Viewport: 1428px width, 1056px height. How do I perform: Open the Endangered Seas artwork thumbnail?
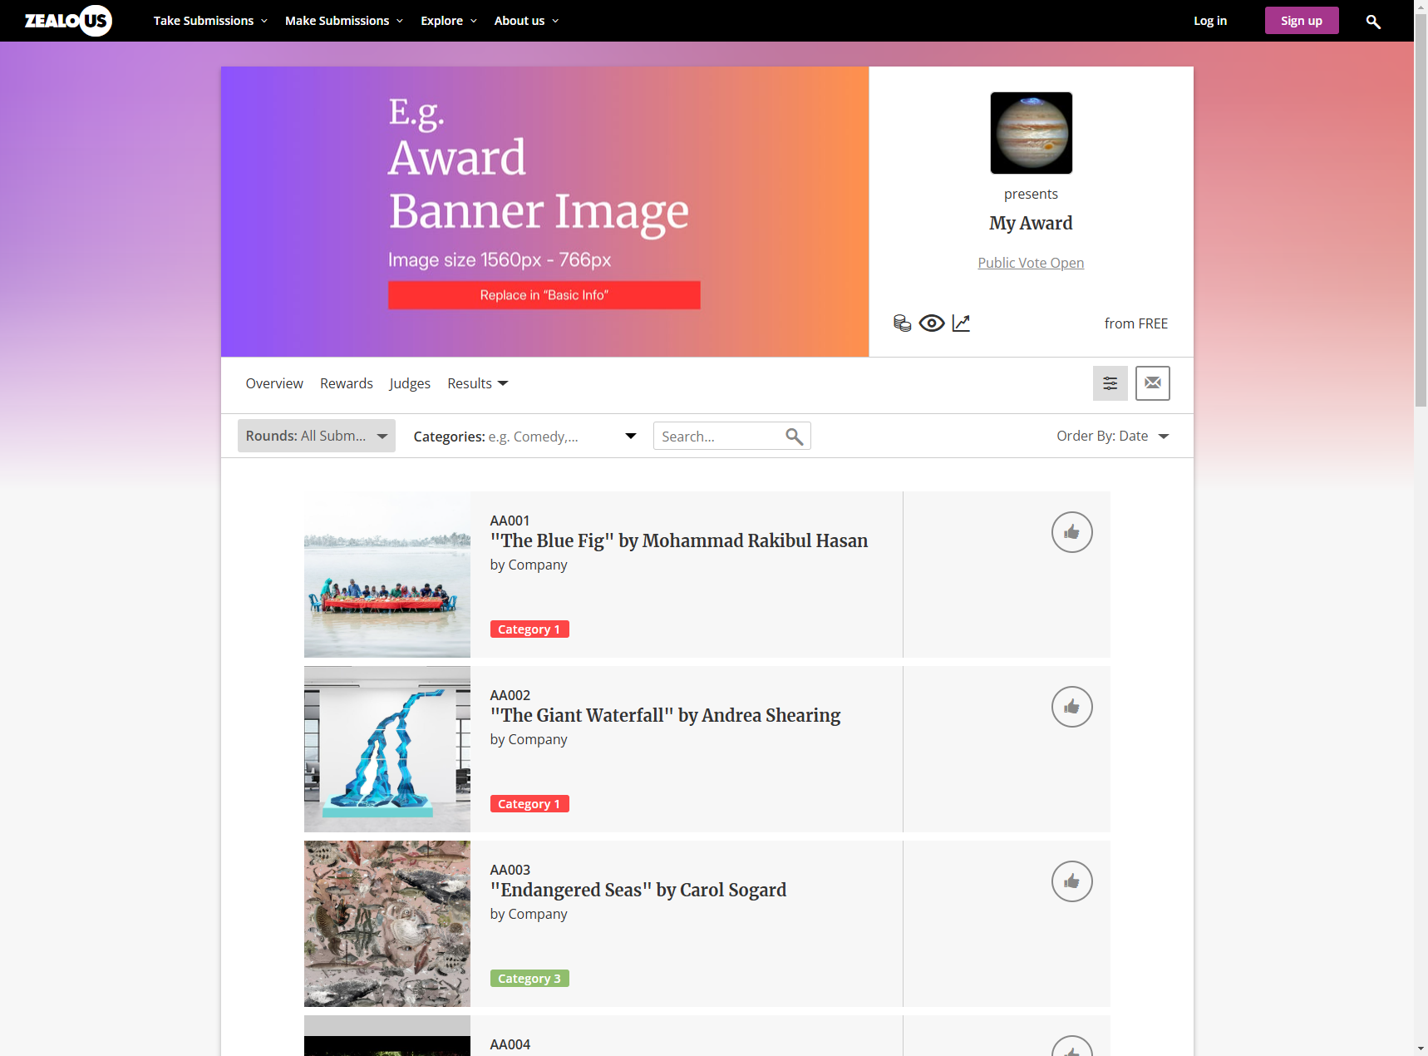tap(387, 924)
